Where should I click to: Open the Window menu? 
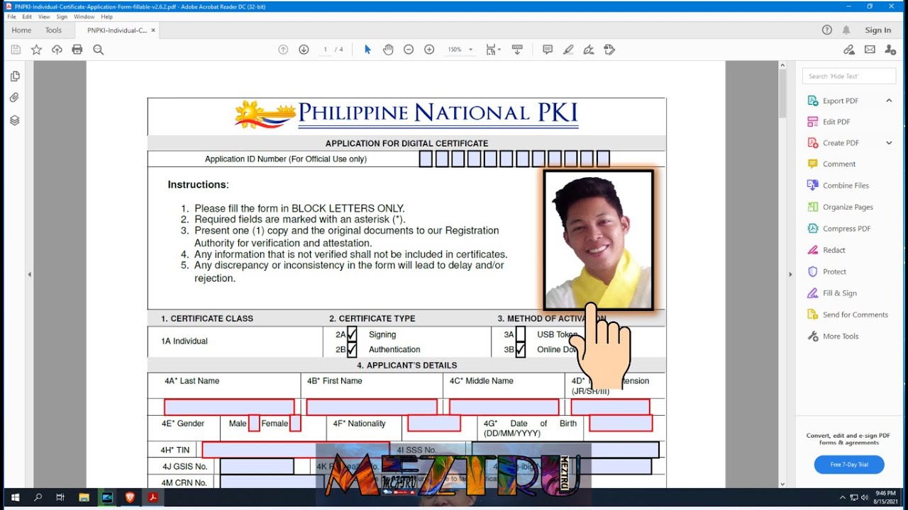click(x=84, y=16)
